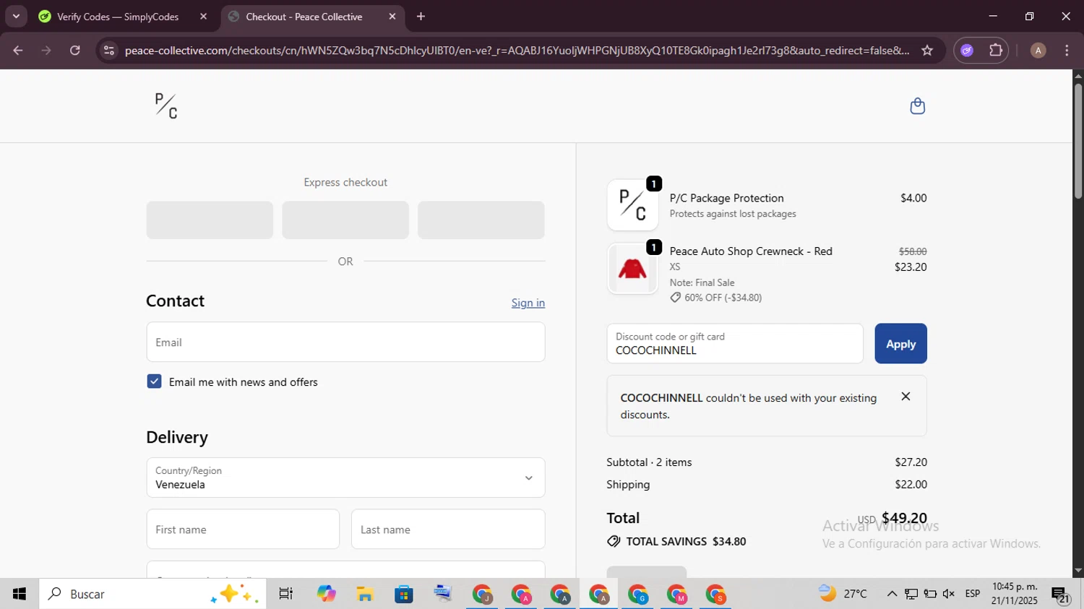Switch to Verify Codes — SimplyCodes tab
The height and width of the screenshot is (609, 1084).
(118, 17)
